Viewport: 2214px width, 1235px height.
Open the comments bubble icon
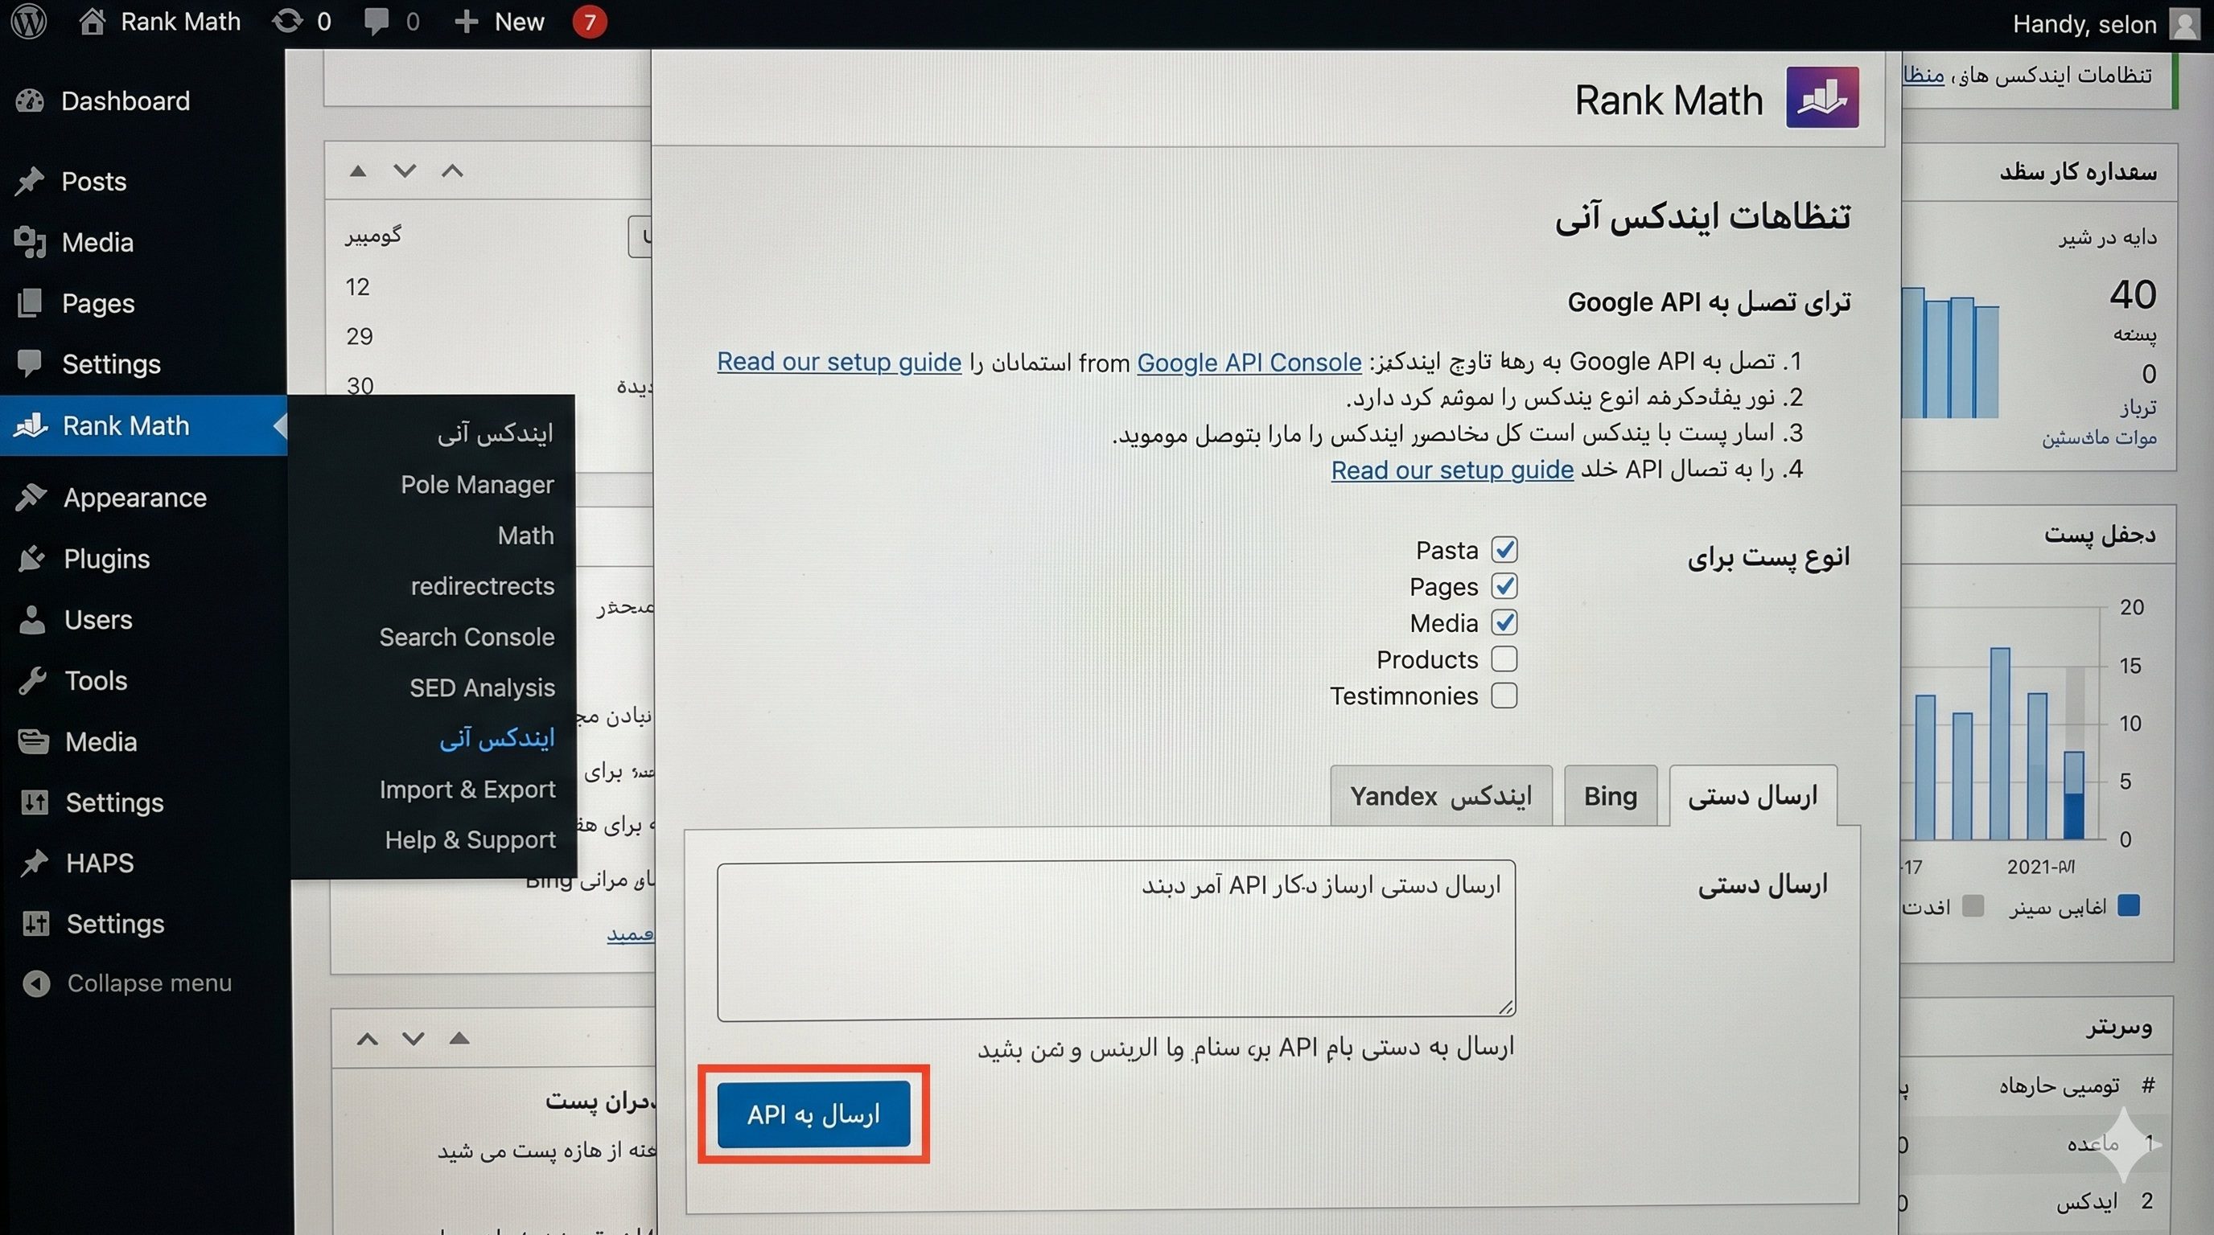pos(376,22)
